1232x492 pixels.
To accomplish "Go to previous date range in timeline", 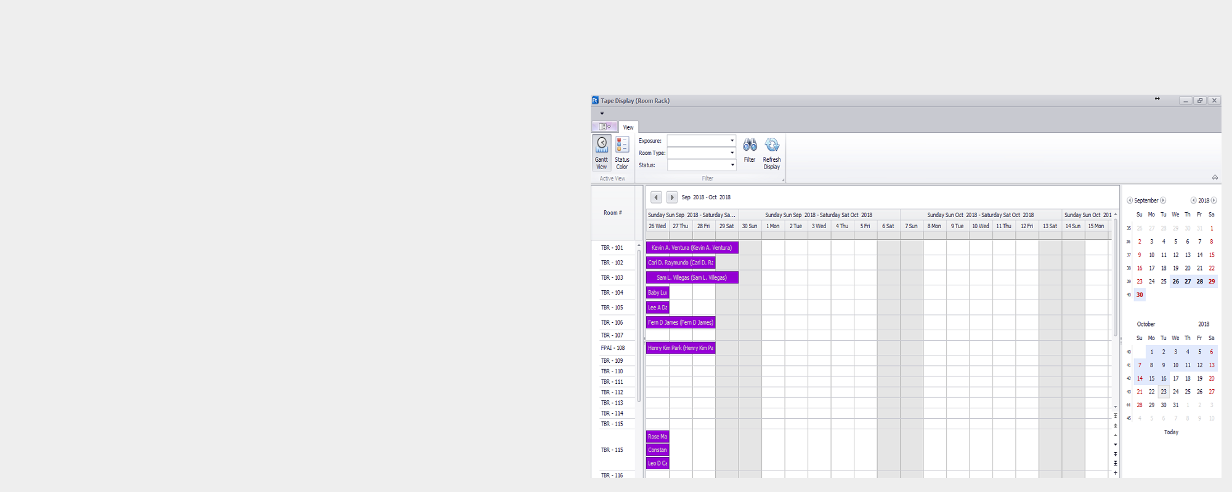I will [x=656, y=197].
